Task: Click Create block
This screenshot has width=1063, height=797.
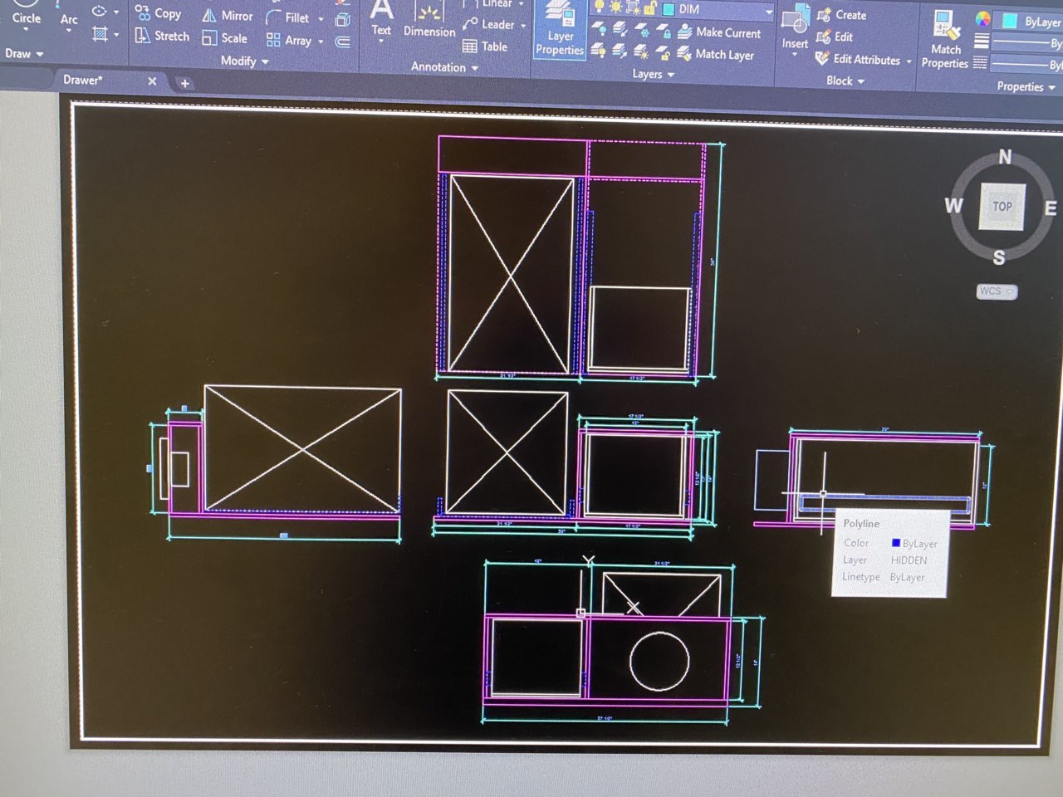Action: [x=841, y=15]
